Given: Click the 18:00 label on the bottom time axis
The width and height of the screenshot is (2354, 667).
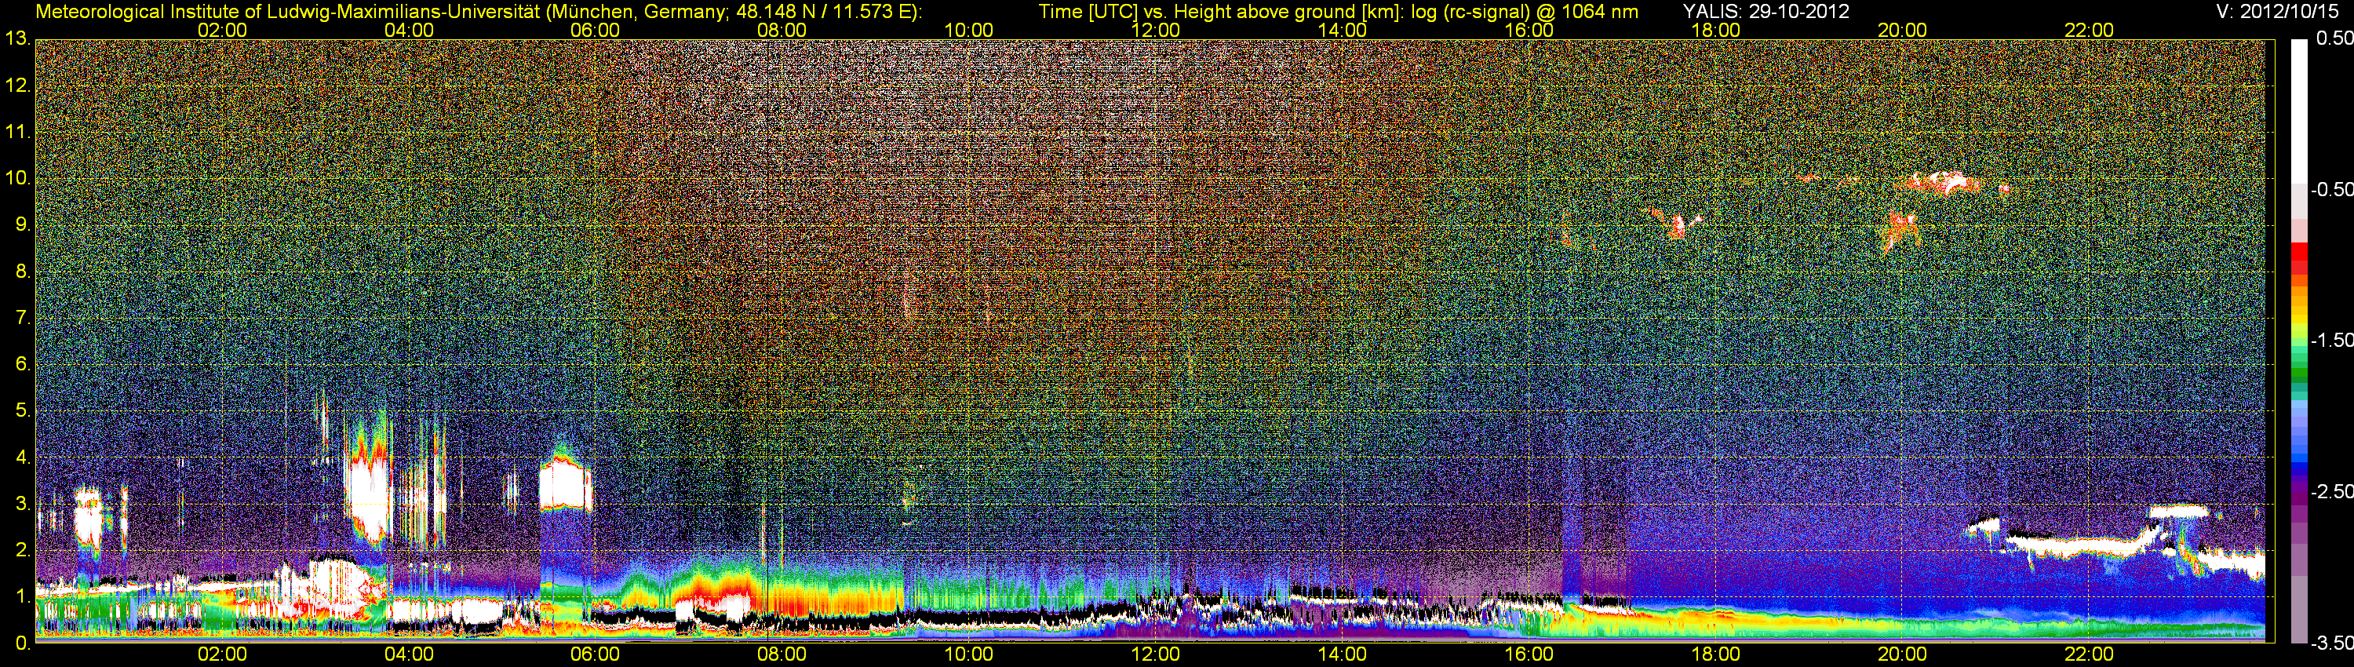Looking at the screenshot, I should pos(1715,654).
